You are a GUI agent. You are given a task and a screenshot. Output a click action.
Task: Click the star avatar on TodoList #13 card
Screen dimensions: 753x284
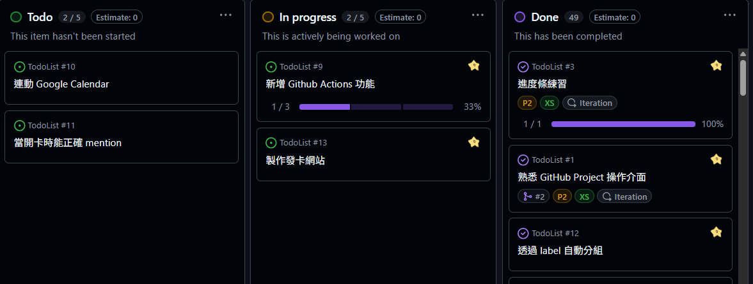[x=473, y=142]
